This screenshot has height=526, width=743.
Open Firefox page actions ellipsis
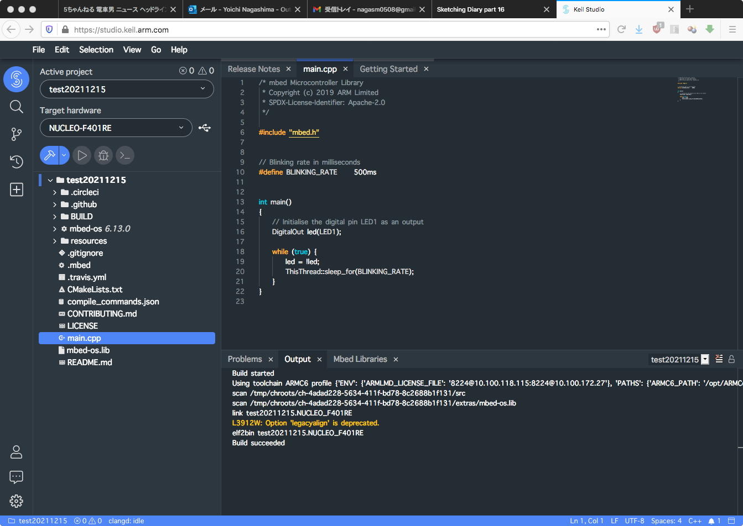point(601,30)
